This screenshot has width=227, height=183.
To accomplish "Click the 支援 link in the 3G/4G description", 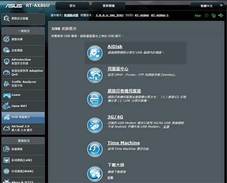I will pos(166,127).
